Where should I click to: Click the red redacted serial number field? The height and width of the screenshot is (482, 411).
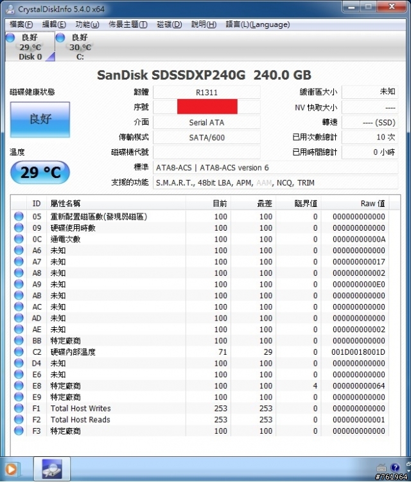(207, 106)
